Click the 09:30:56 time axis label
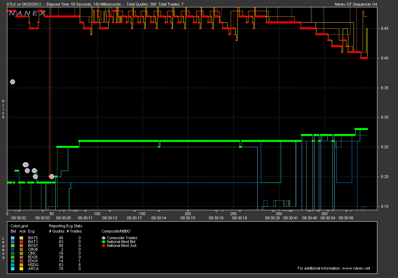The height and width of the screenshot is (278, 398). click(346, 218)
